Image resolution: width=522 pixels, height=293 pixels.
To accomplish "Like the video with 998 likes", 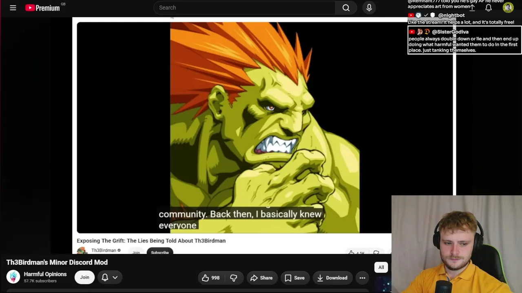I will pyautogui.click(x=211, y=278).
